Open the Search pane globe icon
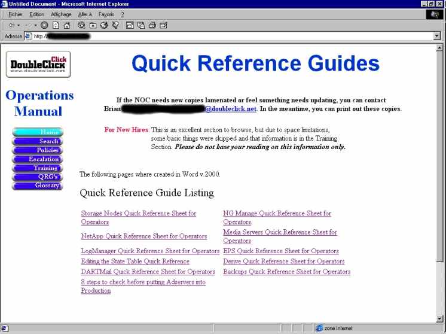 (x=81, y=25)
